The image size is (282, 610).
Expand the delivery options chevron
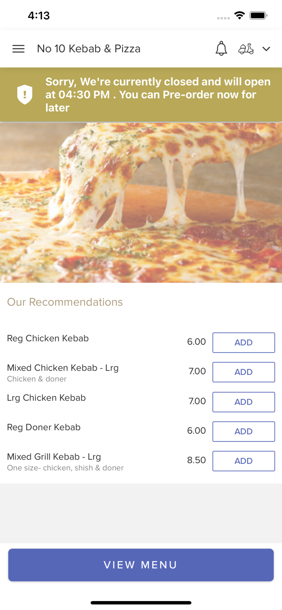267,49
